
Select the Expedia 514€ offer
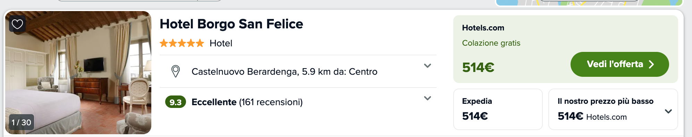pos(498,109)
